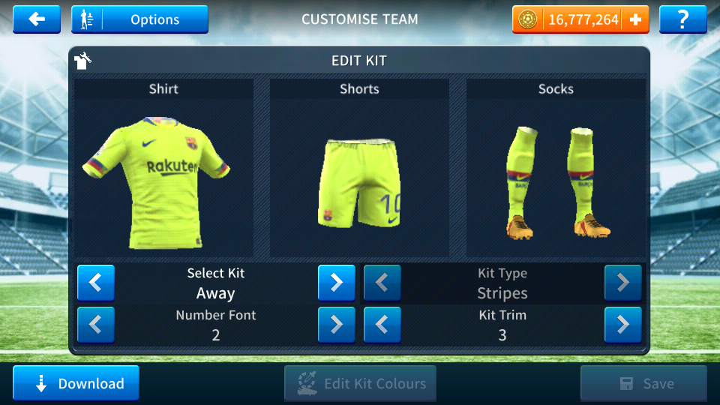Screen dimensions: 720x405
Task: Click the Download button
Action: (x=76, y=383)
